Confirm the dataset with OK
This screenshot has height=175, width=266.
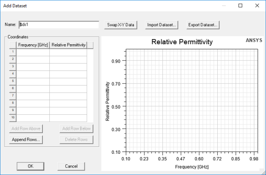(30, 166)
